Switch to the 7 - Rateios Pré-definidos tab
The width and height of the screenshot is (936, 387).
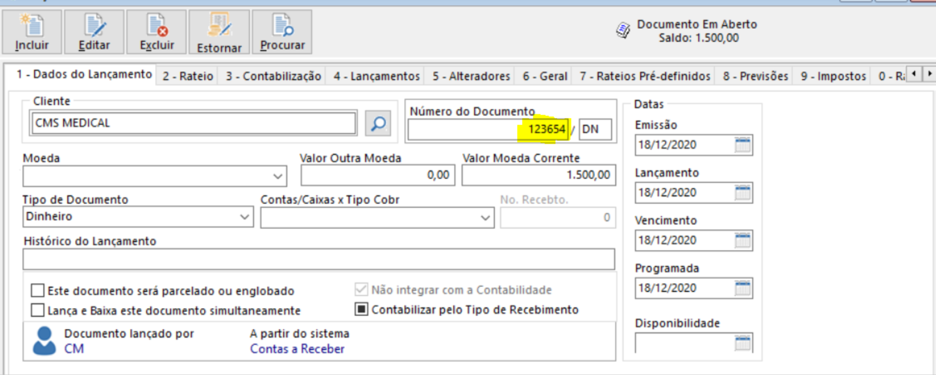click(645, 76)
